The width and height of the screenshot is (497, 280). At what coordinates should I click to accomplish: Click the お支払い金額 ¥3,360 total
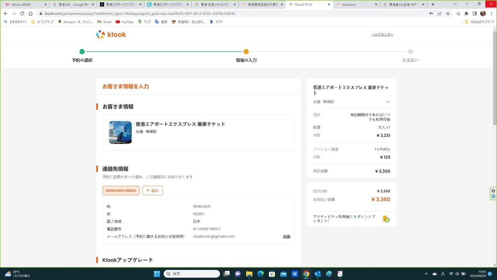381,199
